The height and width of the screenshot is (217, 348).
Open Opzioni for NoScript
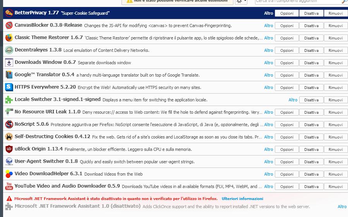pos(287,125)
